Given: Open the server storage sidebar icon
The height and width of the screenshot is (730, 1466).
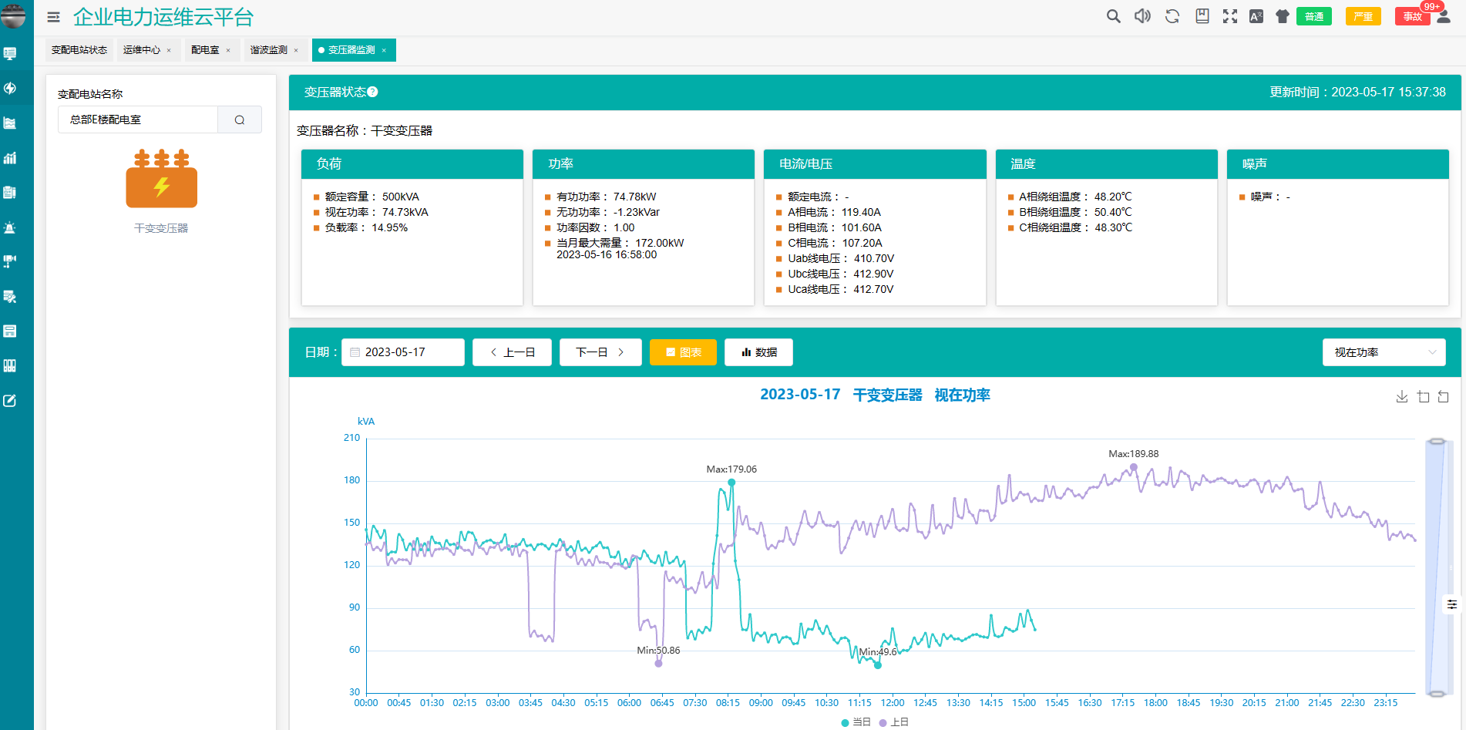Looking at the screenshot, I should pyautogui.click(x=10, y=331).
